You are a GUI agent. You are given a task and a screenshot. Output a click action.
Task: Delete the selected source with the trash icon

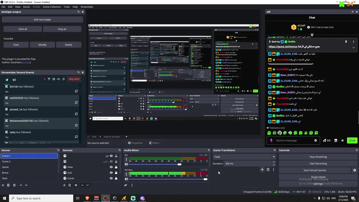(70, 185)
